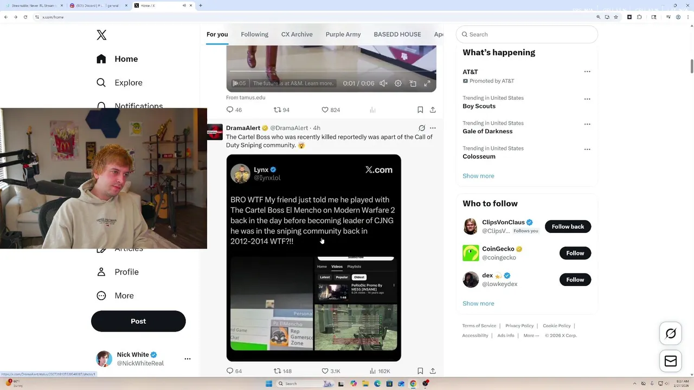Screen dimensions: 694x390
Task: Play the ad video
Action: tap(235, 83)
